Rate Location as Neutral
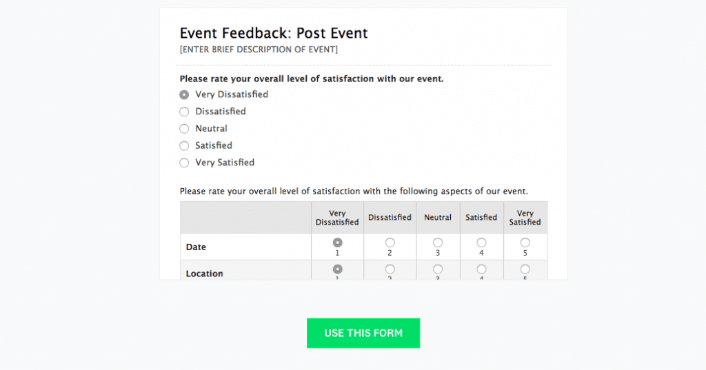This screenshot has width=706, height=370. coord(438,269)
